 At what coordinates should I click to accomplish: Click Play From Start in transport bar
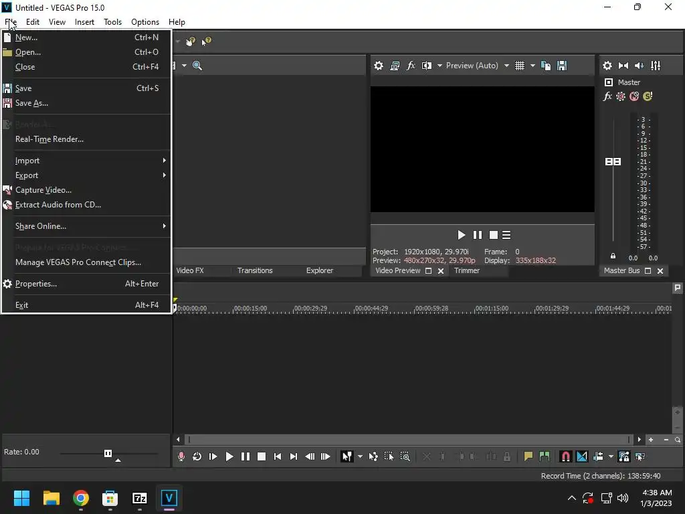click(213, 456)
